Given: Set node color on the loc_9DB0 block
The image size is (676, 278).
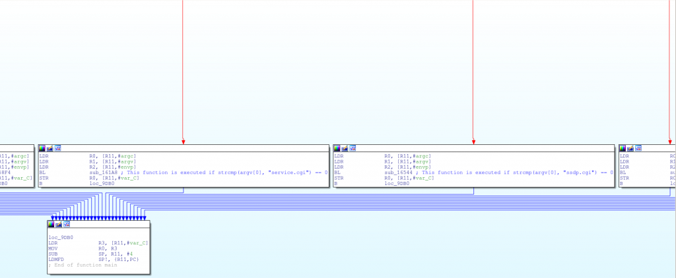Looking at the screenshot, I should pos(51,224).
